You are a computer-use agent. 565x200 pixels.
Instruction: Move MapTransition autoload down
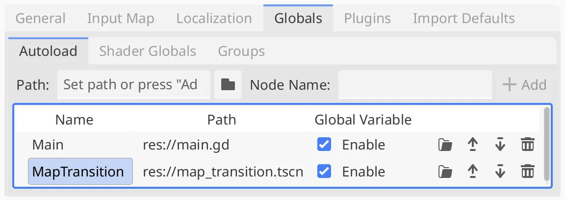click(x=500, y=172)
